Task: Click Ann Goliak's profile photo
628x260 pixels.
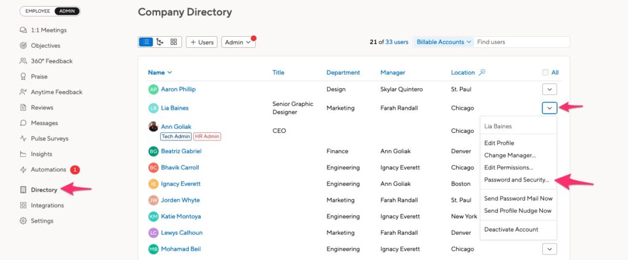Action: (153, 126)
